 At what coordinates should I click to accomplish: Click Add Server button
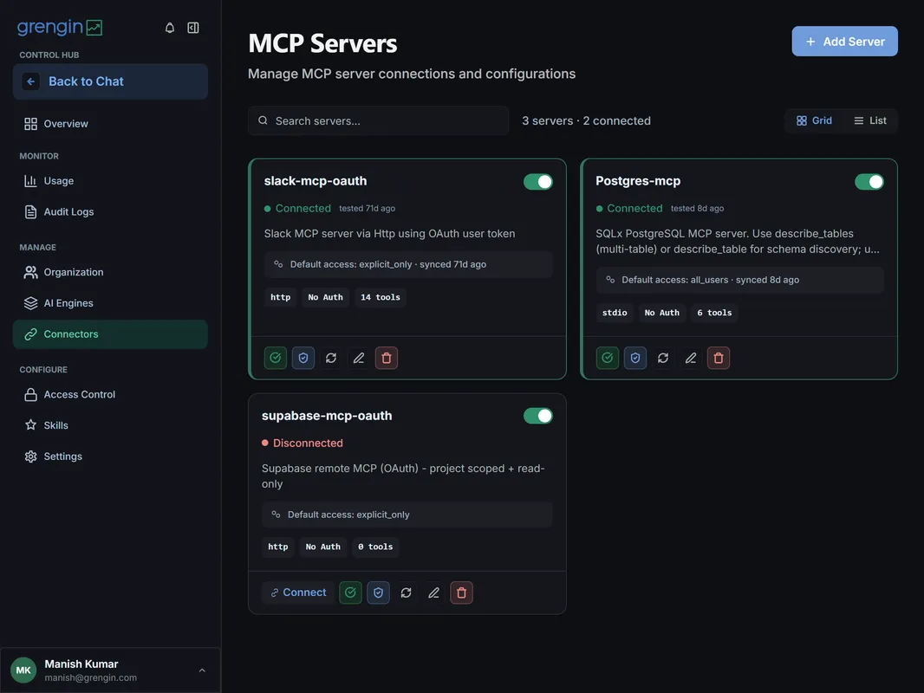point(844,42)
